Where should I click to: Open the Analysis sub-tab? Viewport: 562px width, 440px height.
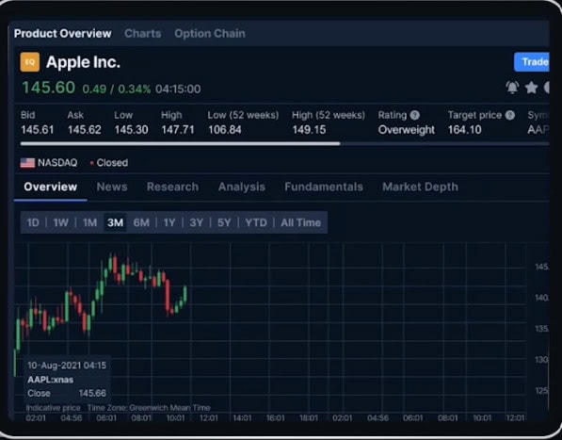242,187
